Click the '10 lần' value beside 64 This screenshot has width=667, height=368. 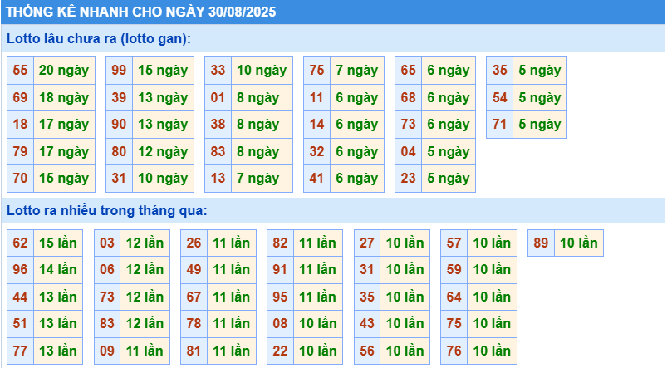[x=493, y=297]
